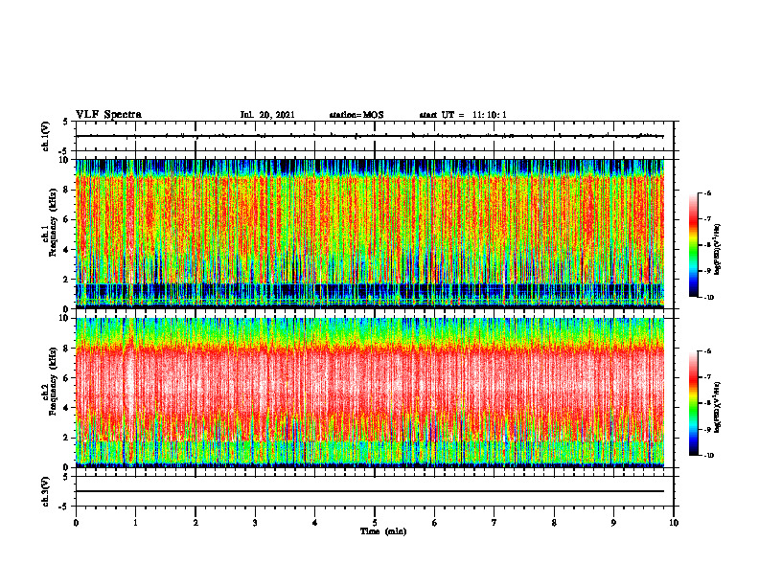Click time axis tick label "1"
Image resolution: width=759 pixels, height=586 pixels.
tap(135, 523)
